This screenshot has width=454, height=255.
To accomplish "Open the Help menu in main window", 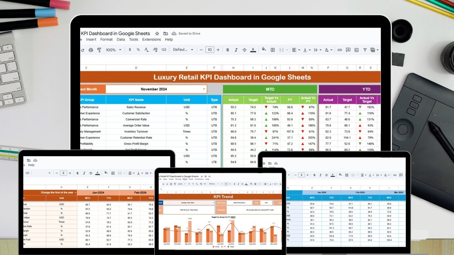I will (x=169, y=40).
